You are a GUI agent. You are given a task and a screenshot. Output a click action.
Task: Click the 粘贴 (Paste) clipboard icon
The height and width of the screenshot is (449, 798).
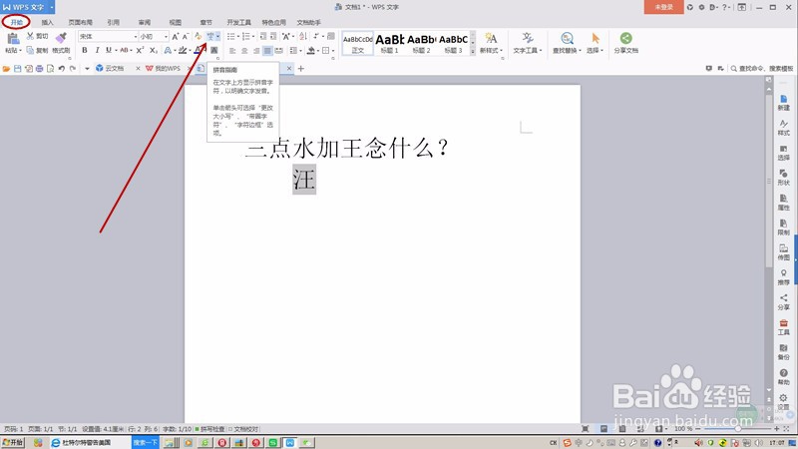click(13, 39)
